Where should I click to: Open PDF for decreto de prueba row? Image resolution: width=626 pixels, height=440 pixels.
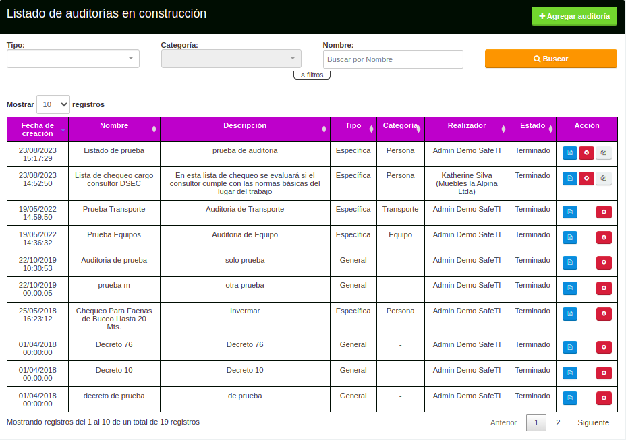click(570, 398)
